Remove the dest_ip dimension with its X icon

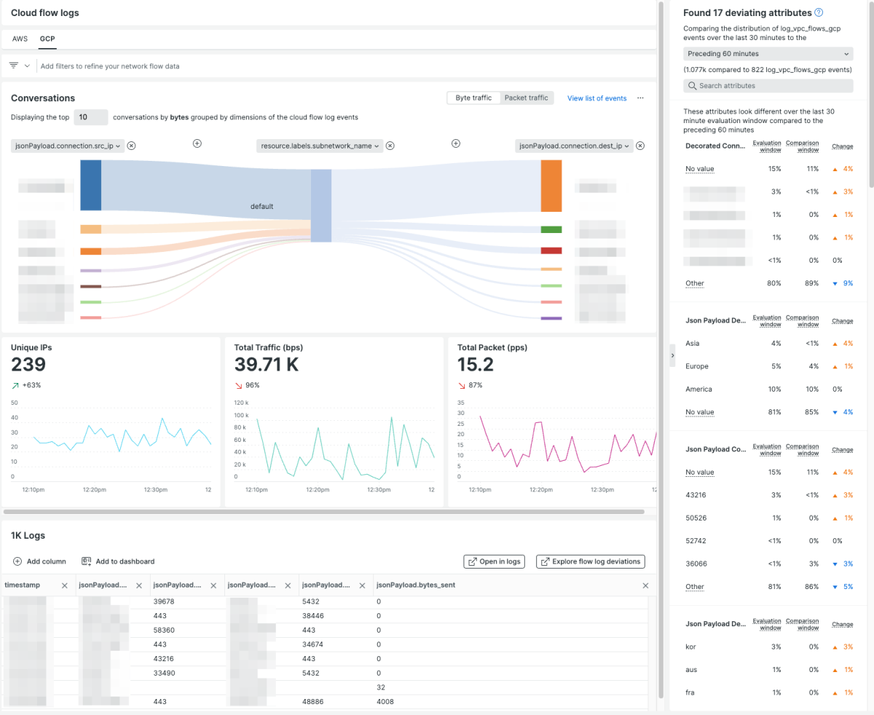pos(640,146)
